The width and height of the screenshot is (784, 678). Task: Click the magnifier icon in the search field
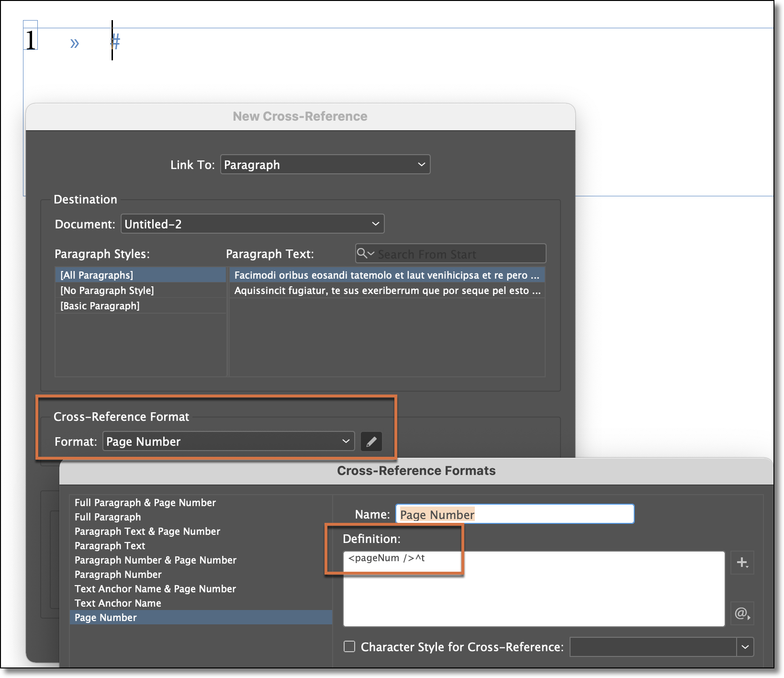point(362,253)
